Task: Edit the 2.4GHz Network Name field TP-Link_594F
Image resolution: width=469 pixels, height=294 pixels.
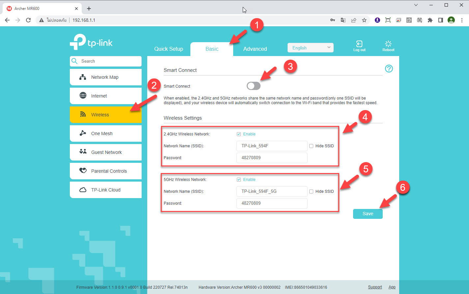Action: click(272, 146)
